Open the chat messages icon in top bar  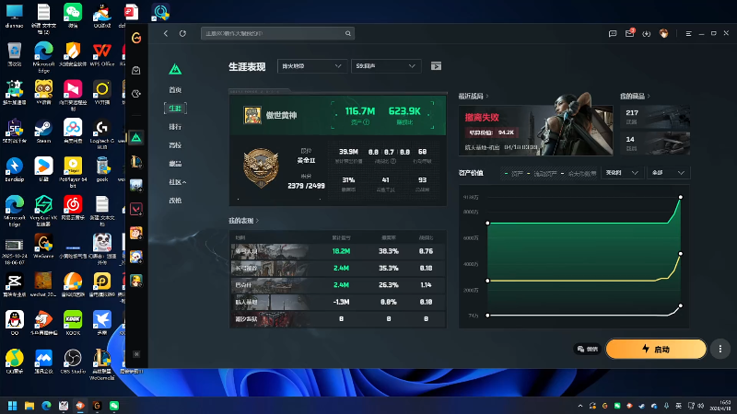(613, 34)
